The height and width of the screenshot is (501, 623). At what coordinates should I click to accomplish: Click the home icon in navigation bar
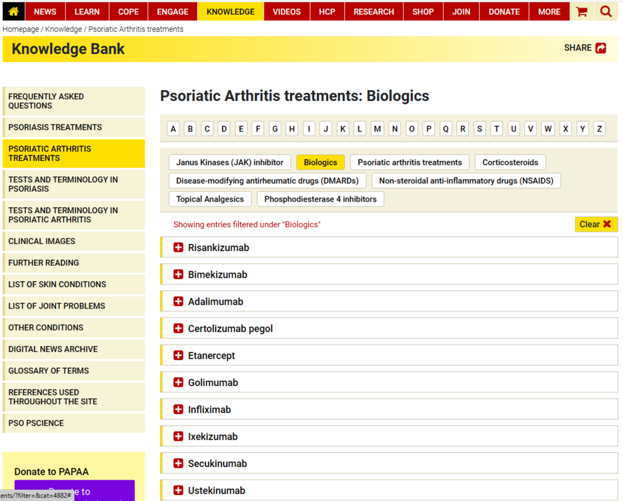coord(13,11)
